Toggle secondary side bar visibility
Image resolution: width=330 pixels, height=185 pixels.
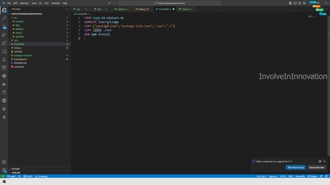pos(300,3)
